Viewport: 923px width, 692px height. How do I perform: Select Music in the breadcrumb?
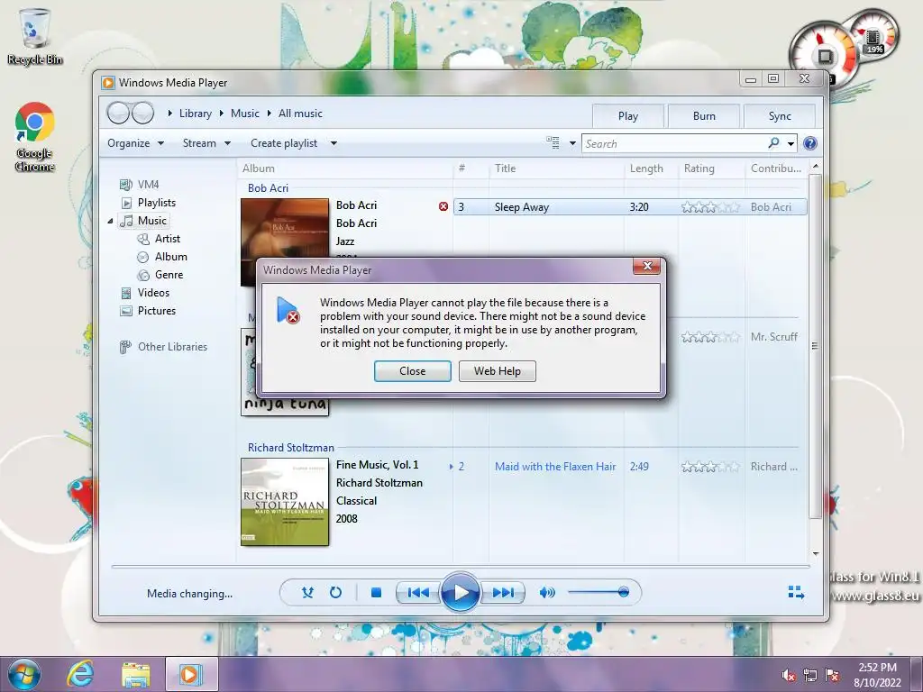coord(245,114)
